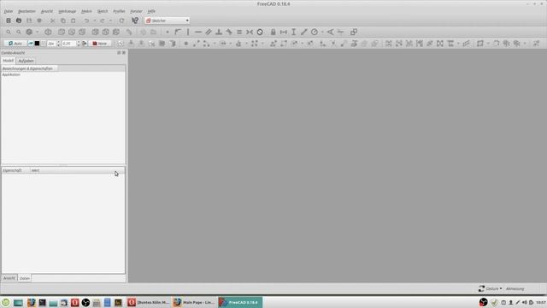The image size is (547, 308).
Task: Activate the What's This help pointer
Action: (x=135, y=21)
